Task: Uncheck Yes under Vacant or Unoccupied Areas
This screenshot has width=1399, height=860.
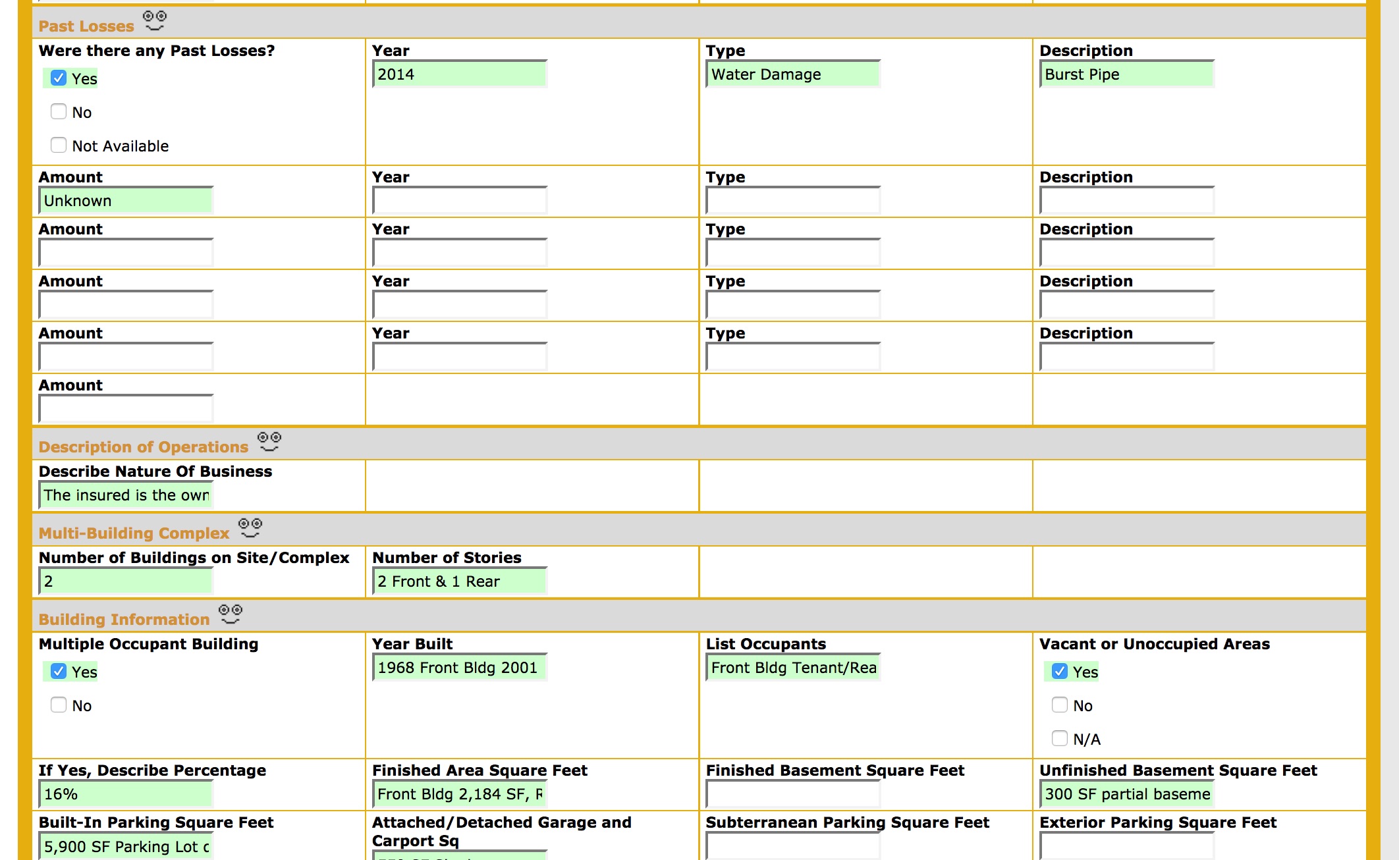Action: (x=1060, y=672)
